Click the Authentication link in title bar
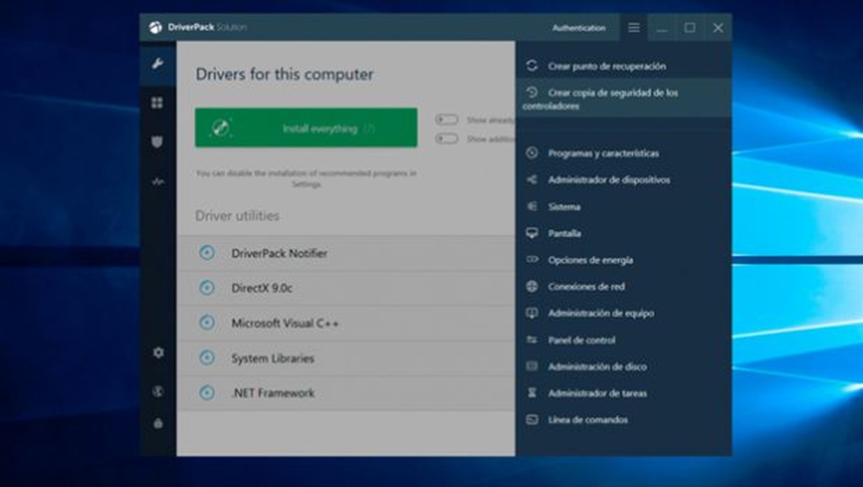 click(579, 28)
